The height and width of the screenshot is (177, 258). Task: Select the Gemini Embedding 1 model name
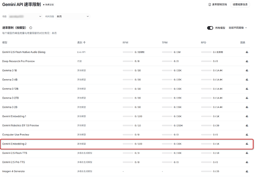[14, 117]
